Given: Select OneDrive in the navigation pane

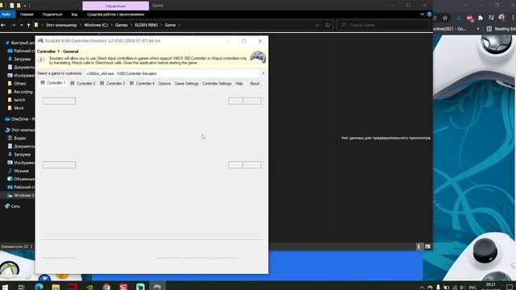Looking at the screenshot, I should 19,119.
